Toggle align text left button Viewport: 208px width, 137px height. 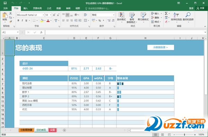point(63,20)
